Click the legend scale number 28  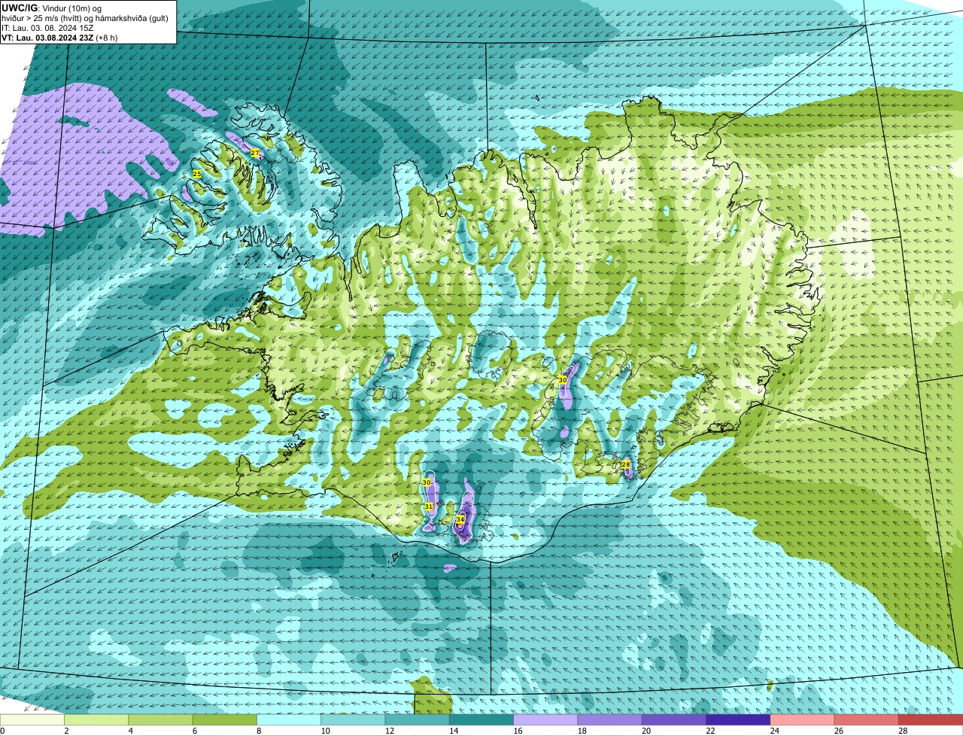(901, 731)
